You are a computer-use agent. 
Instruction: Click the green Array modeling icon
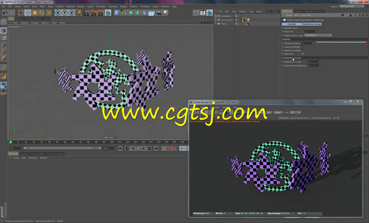click(x=137, y=12)
